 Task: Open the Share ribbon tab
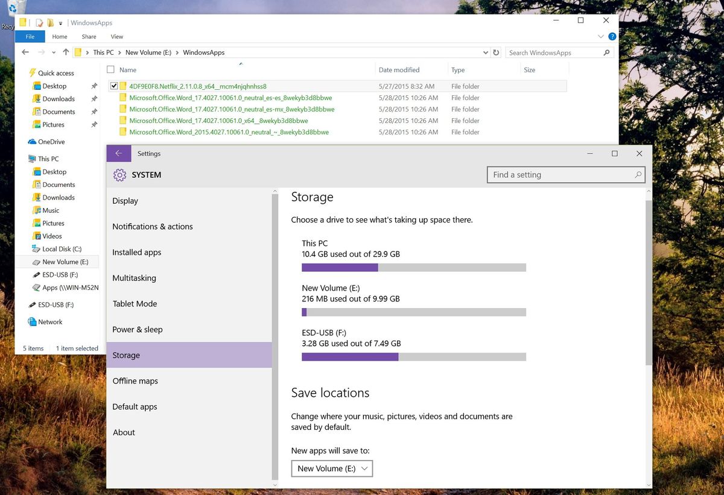(89, 36)
